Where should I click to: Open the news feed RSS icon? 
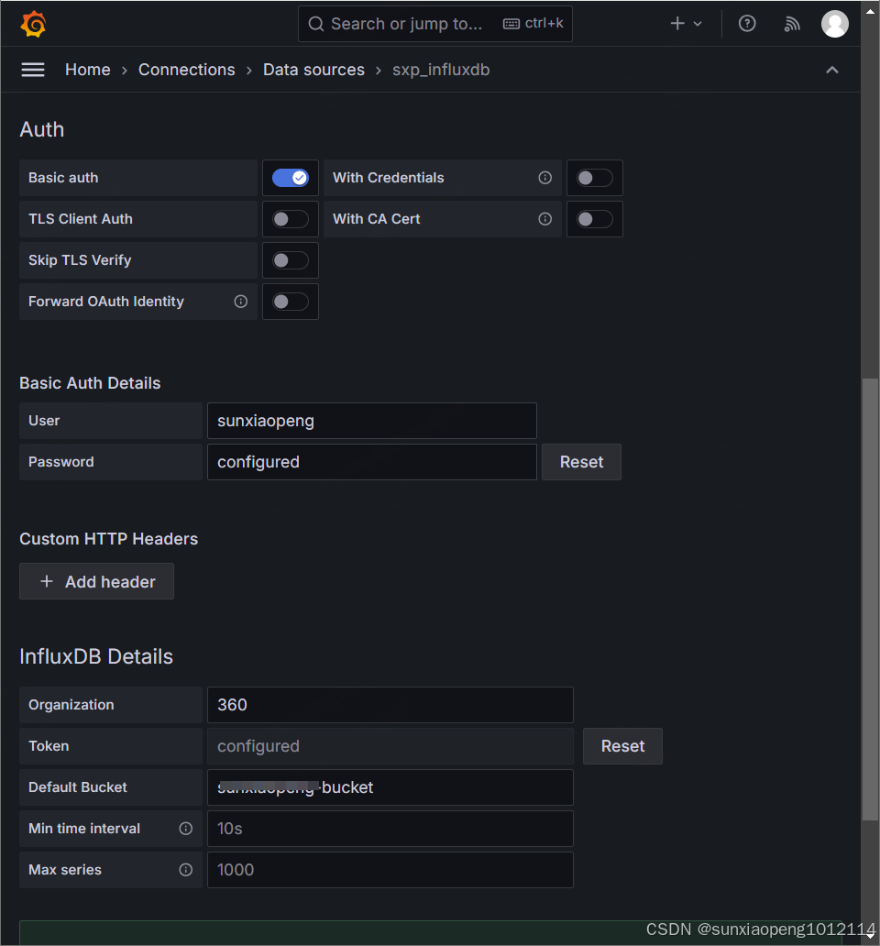click(791, 24)
